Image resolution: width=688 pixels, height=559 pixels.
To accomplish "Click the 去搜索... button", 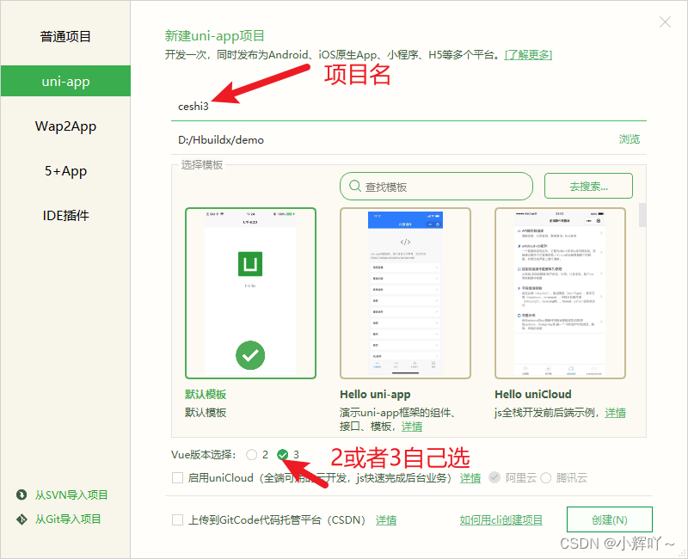I will click(x=588, y=186).
